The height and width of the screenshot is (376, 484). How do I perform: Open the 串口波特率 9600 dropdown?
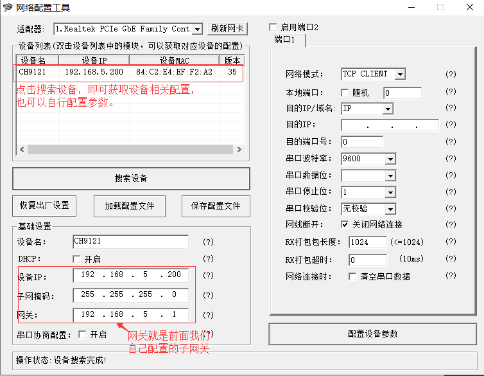tap(390, 159)
